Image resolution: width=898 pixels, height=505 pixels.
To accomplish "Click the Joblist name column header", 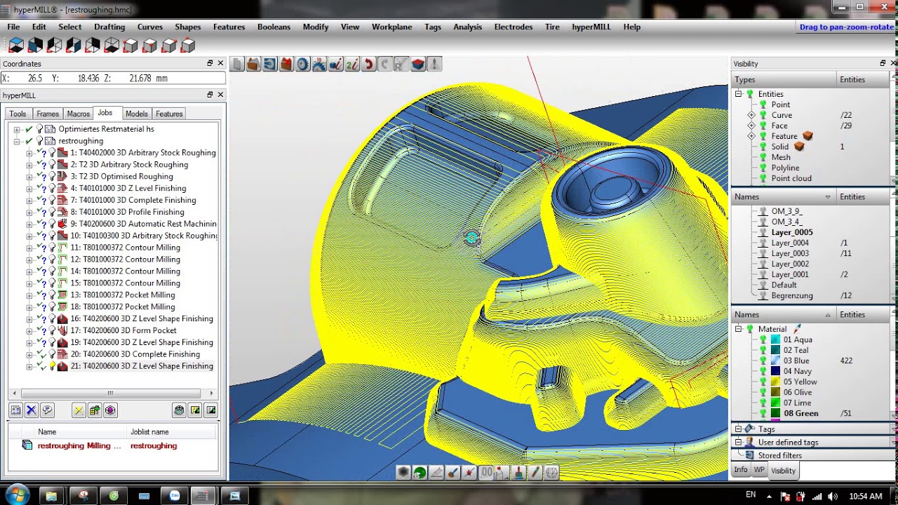I will [x=172, y=432].
